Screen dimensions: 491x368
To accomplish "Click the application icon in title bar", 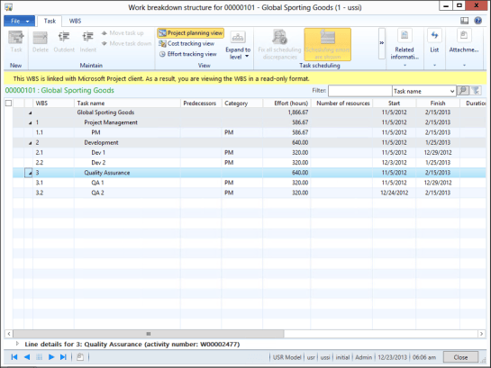I will pyautogui.click(x=9, y=7).
